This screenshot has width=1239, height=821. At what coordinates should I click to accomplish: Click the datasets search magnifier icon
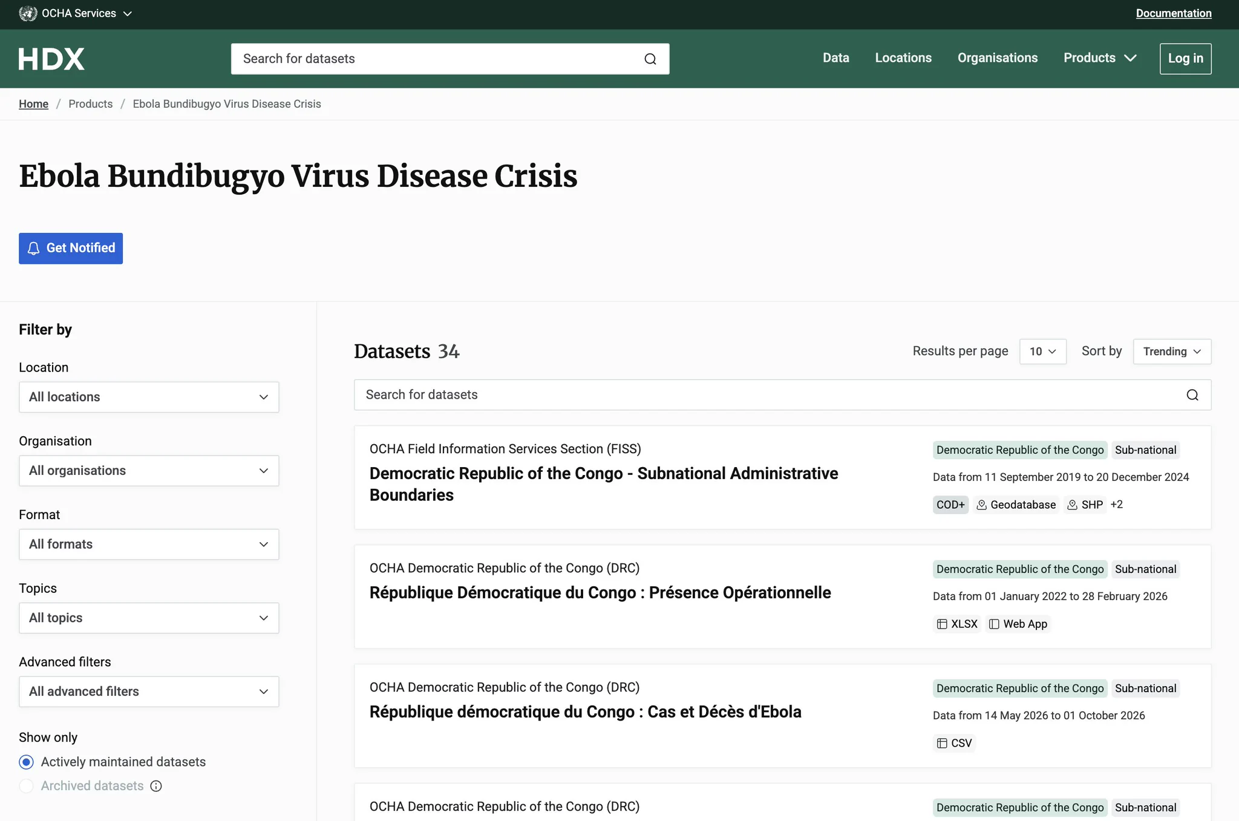coord(1192,395)
